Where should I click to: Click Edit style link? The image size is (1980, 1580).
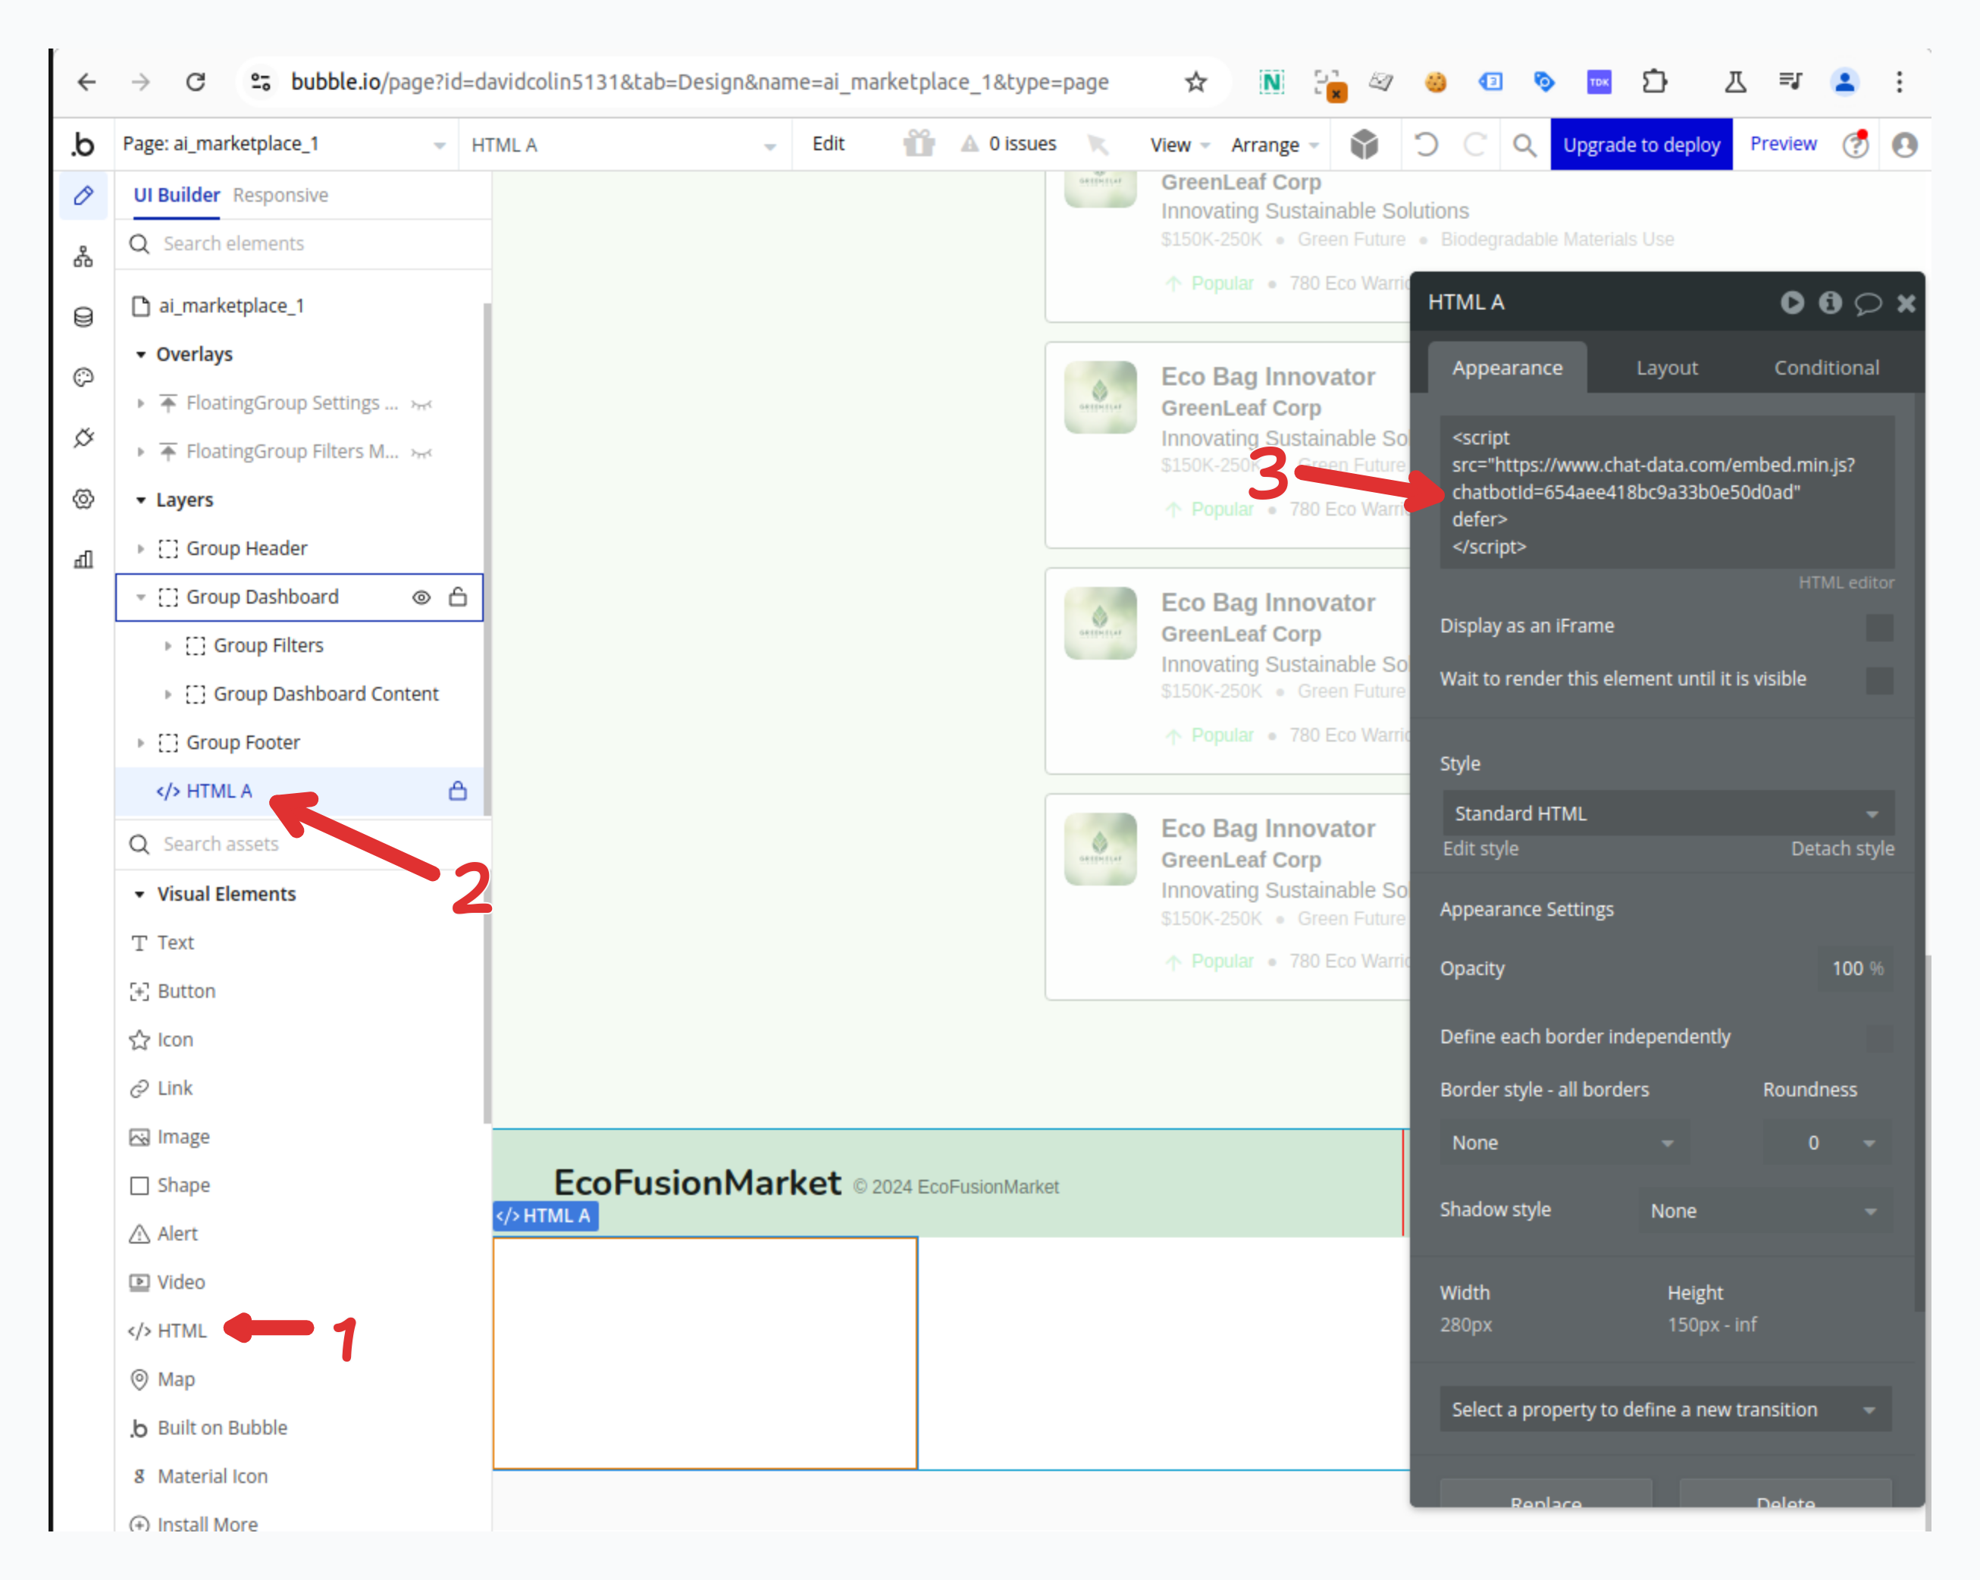pos(1480,849)
